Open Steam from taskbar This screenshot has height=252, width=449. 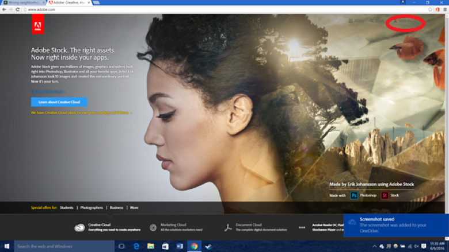pos(208,246)
